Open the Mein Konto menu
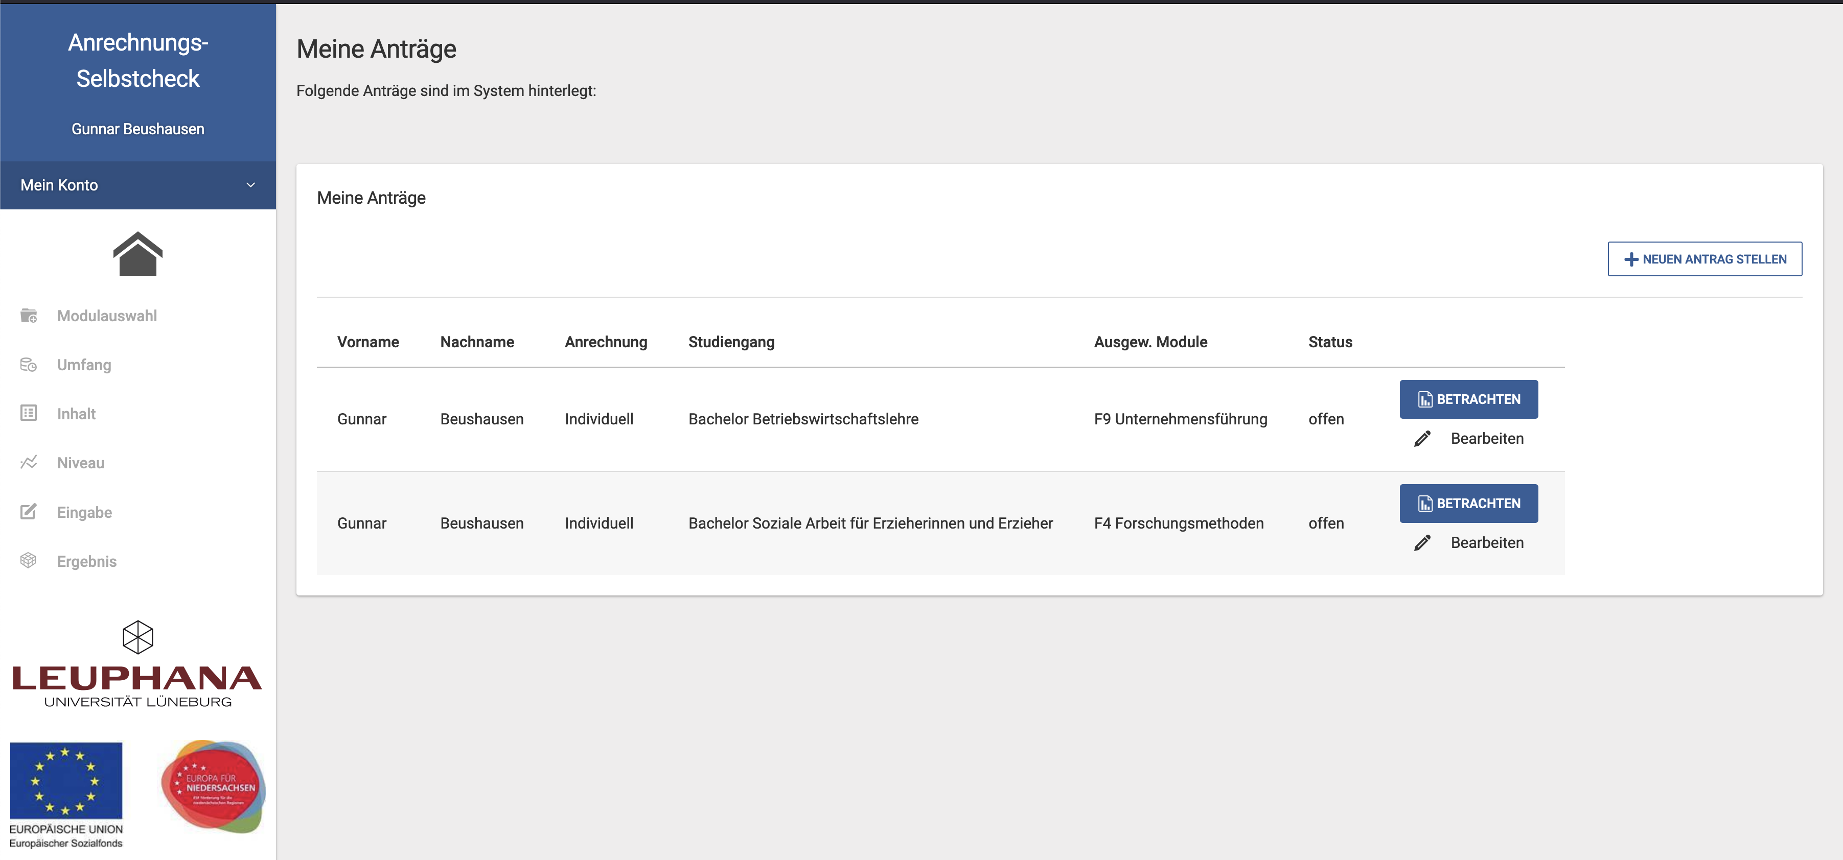The width and height of the screenshot is (1843, 860). tap(137, 185)
